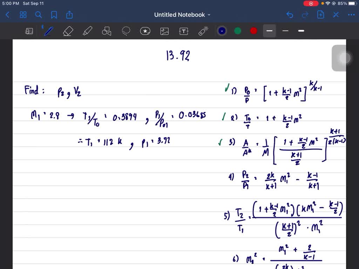Go back to the documents library
The image size is (359, 269).
click(x=8, y=15)
